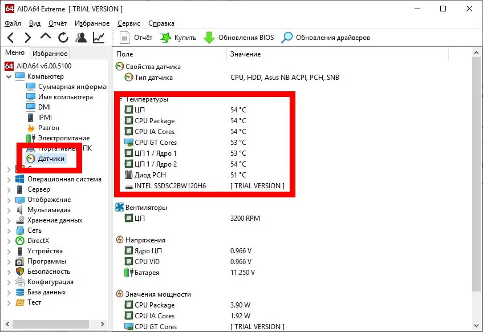Click the База данных icon
The width and height of the screenshot is (483, 332).
pyautogui.click(x=20, y=292)
